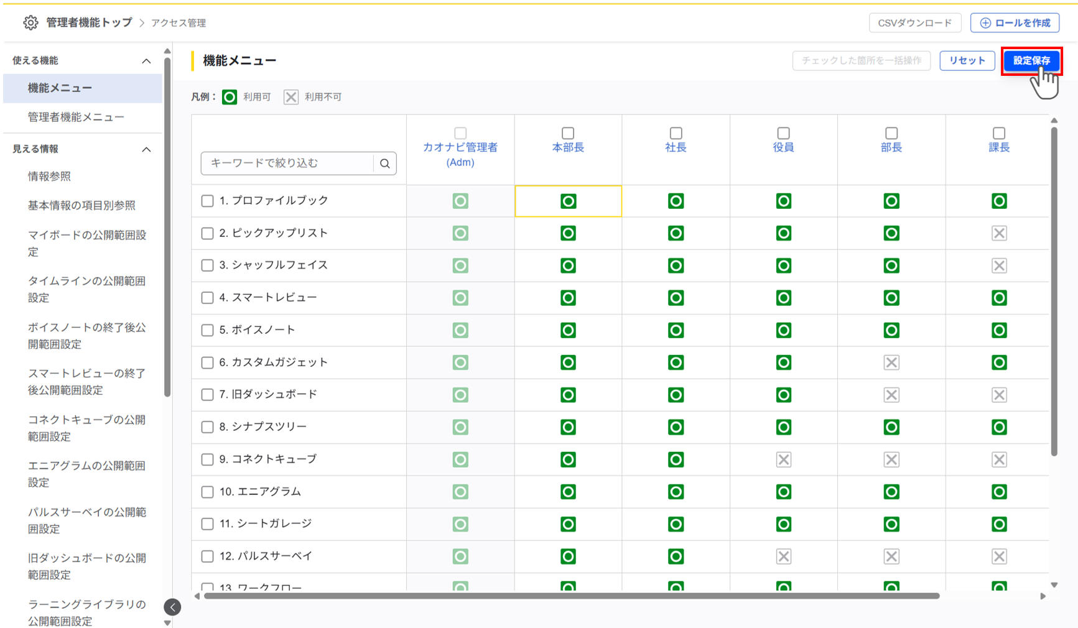Collapse the 使える機能 sidebar section
This screenshot has width=1078, height=628.
146,61
